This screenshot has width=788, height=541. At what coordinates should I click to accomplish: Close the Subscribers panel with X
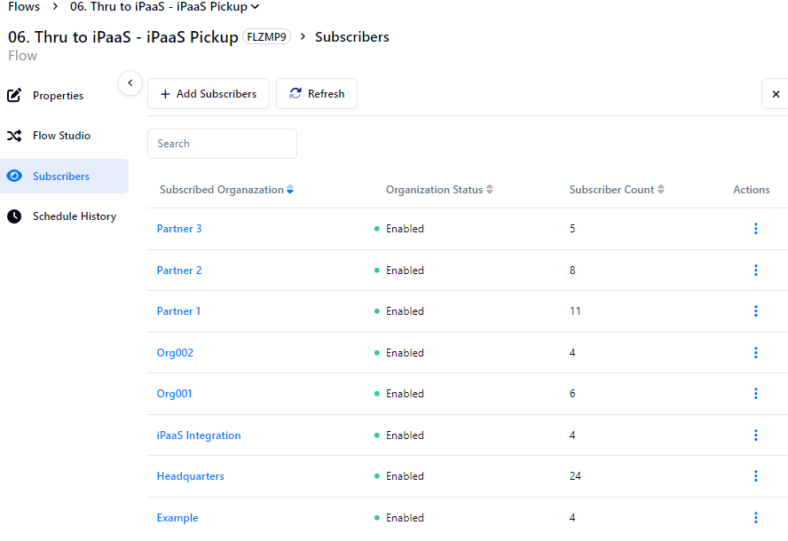pyautogui.click(x=776, y=94)
